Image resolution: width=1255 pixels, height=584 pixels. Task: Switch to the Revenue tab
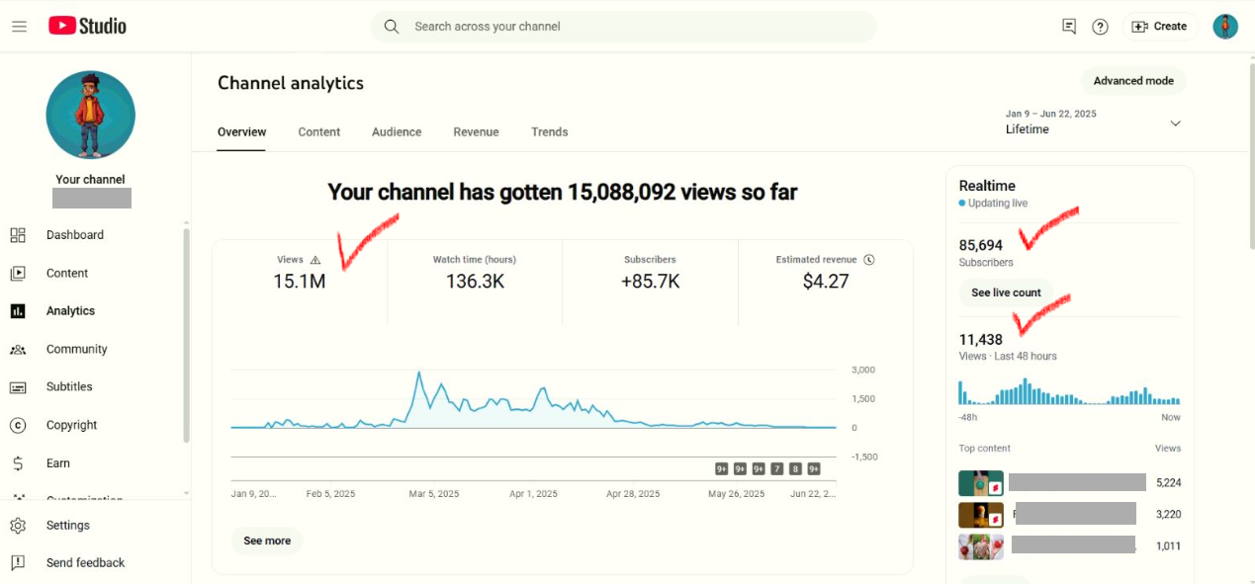tap(476, 132)
